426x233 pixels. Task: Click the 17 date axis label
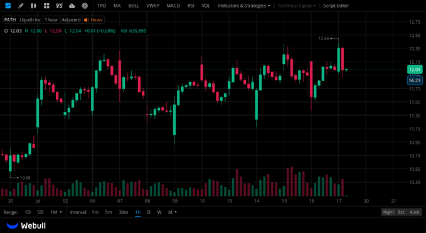339,201
